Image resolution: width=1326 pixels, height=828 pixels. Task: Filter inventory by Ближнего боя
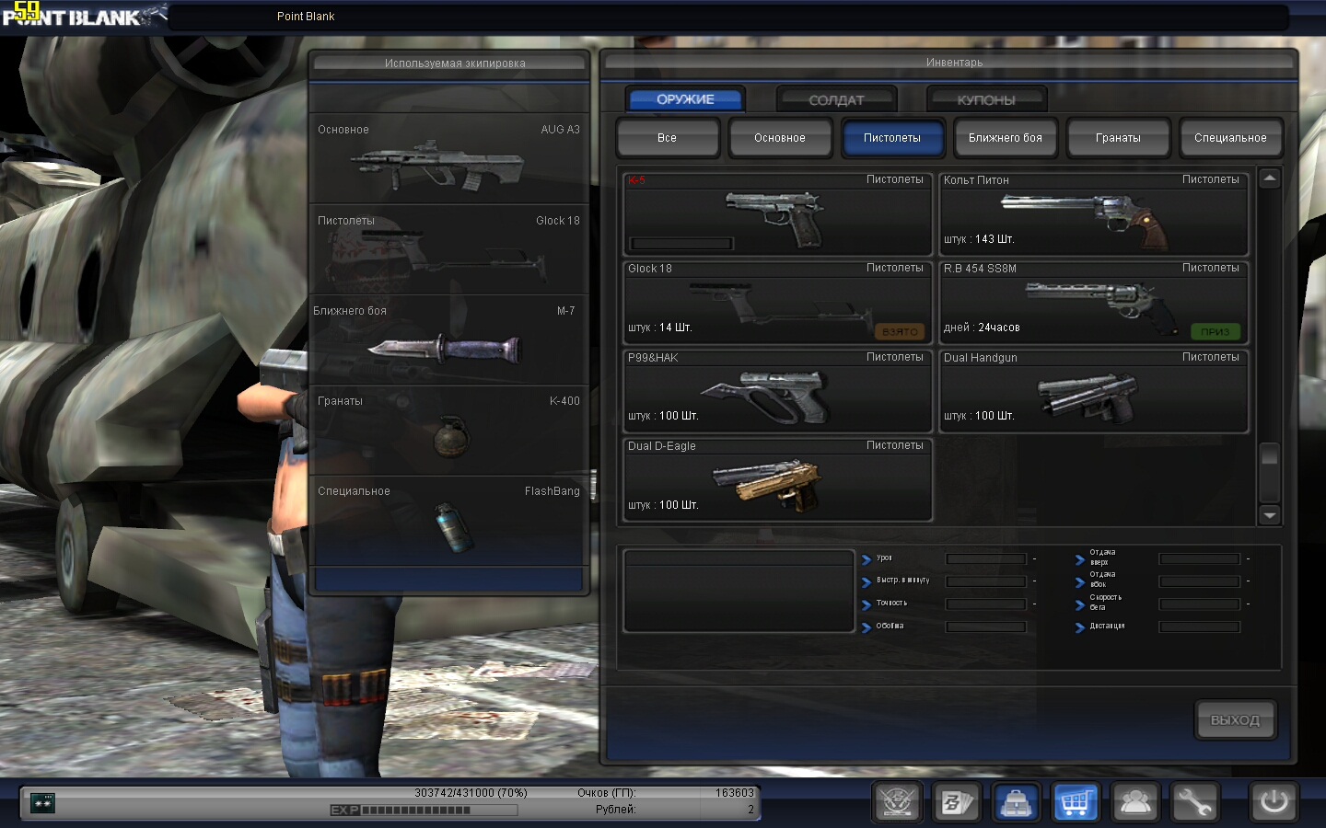tap(1005, 138)
